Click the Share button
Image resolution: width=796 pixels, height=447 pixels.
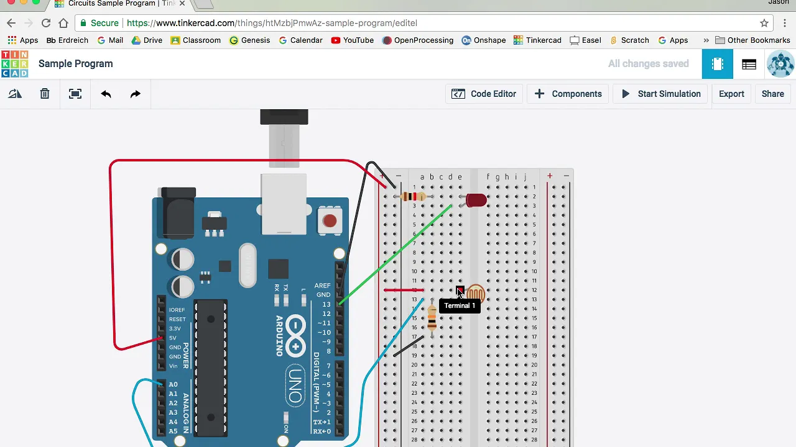(x=773, y=94)
